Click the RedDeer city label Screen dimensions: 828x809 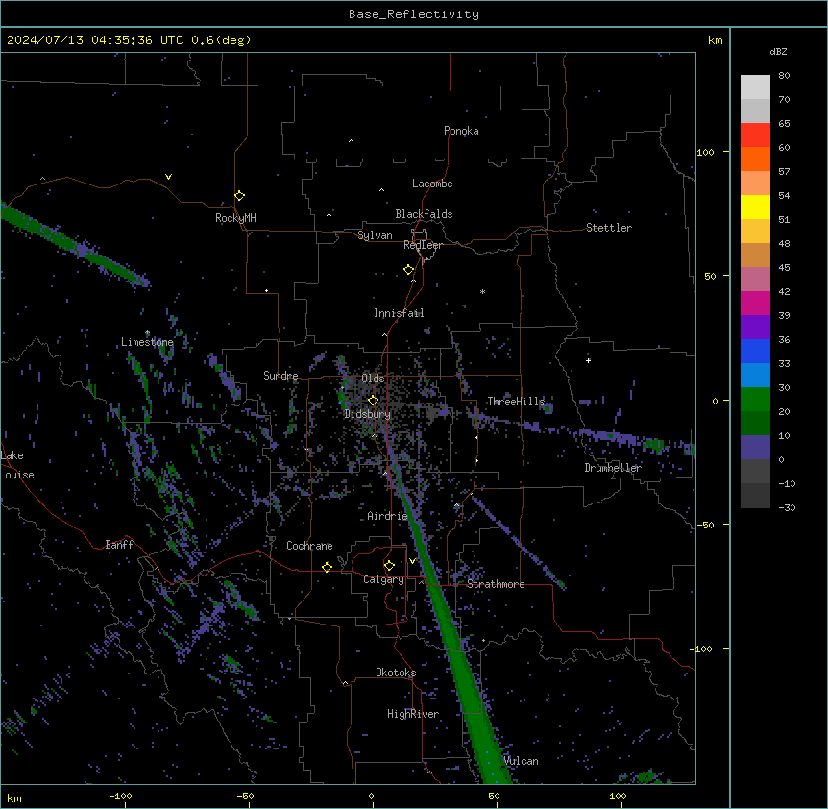point(423,245)
